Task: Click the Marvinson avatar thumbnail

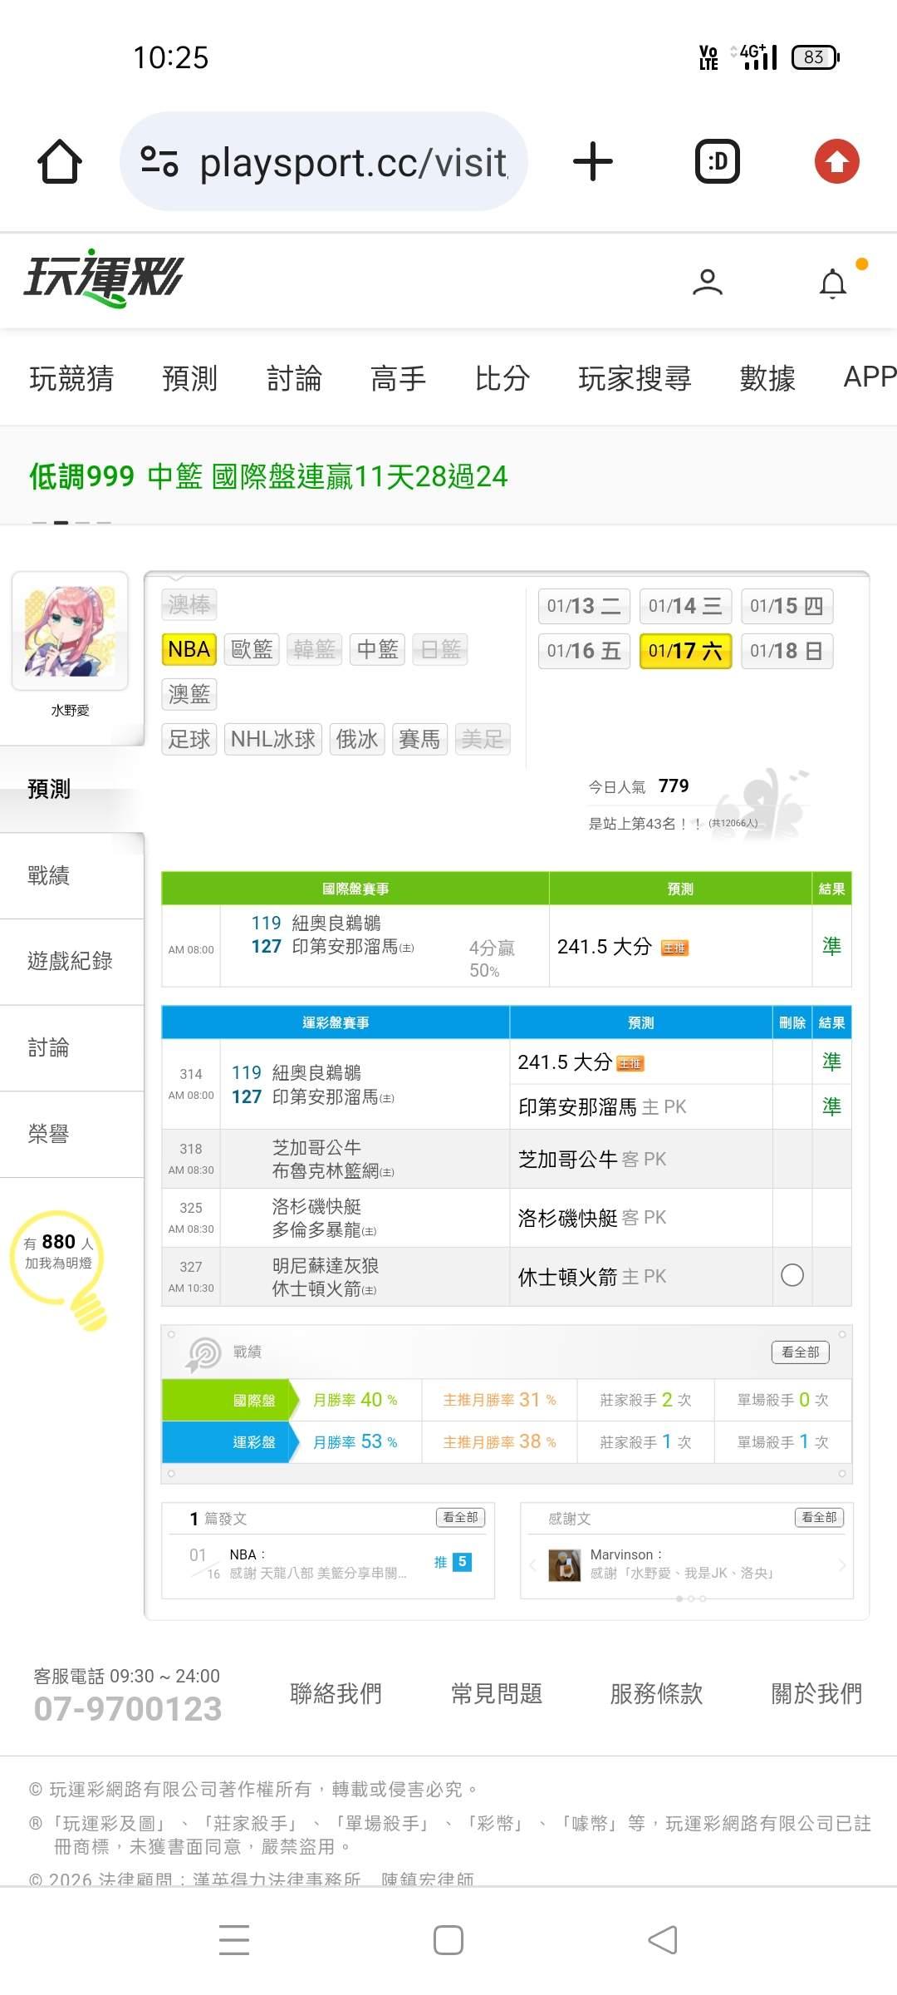Action: 565,1565
